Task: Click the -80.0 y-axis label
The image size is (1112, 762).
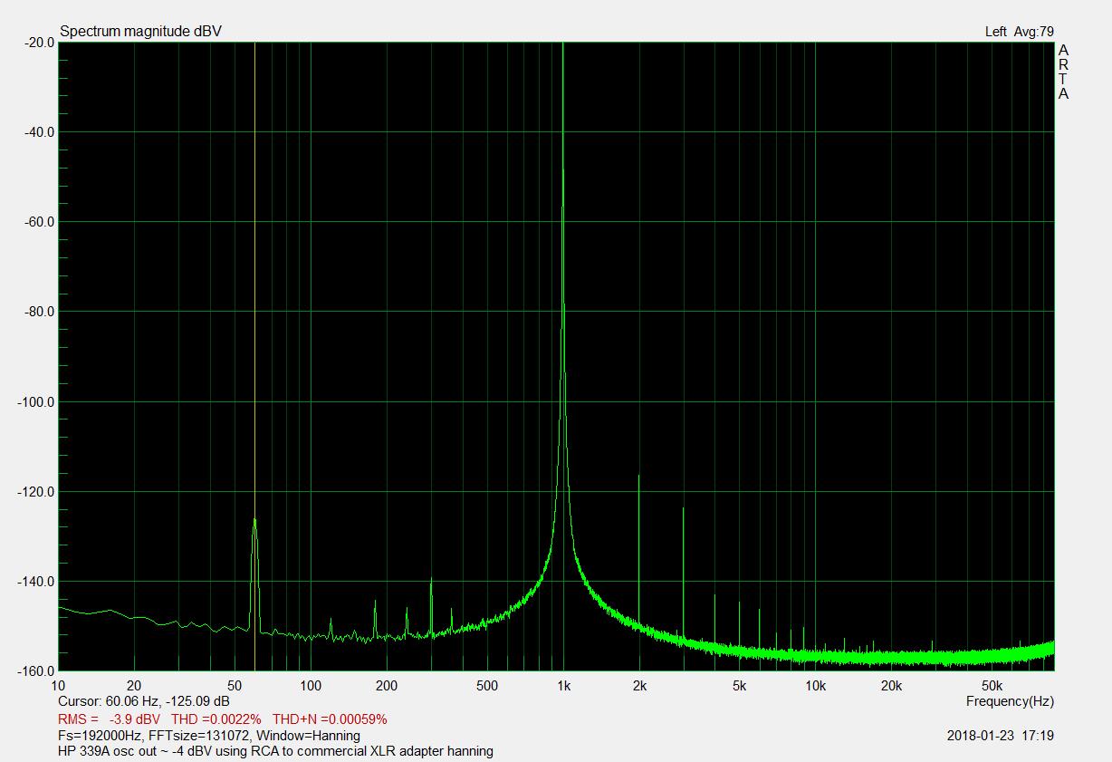Action: pyautogui.click(x=37, y=311)
